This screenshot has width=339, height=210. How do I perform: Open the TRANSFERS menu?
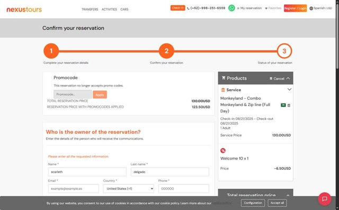pos(90,10)
